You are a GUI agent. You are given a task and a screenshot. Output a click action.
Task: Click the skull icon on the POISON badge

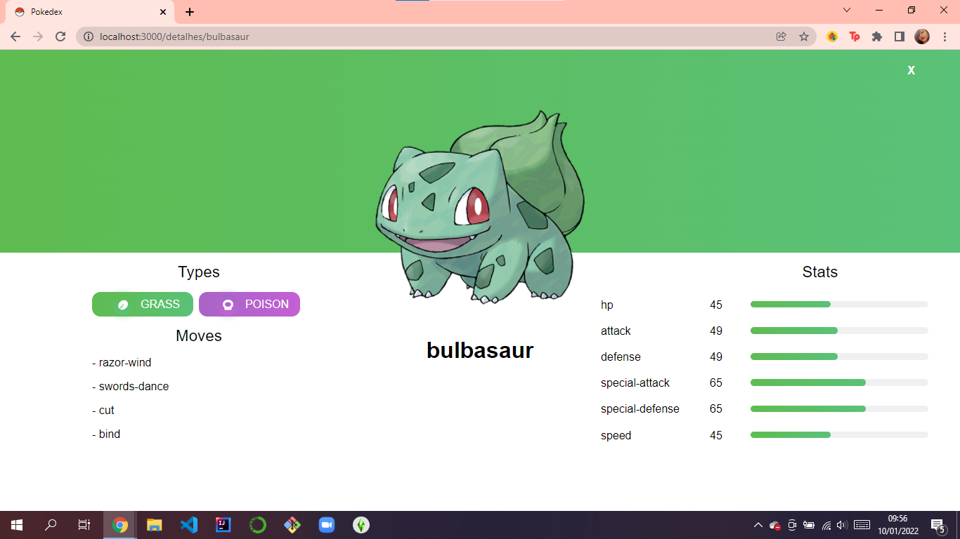click(x=227, y=304)
